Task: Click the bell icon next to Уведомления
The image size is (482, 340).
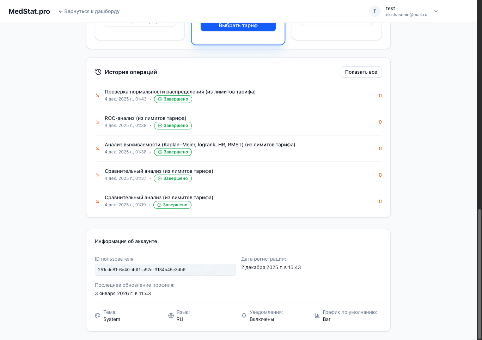Action: (244, 316)
